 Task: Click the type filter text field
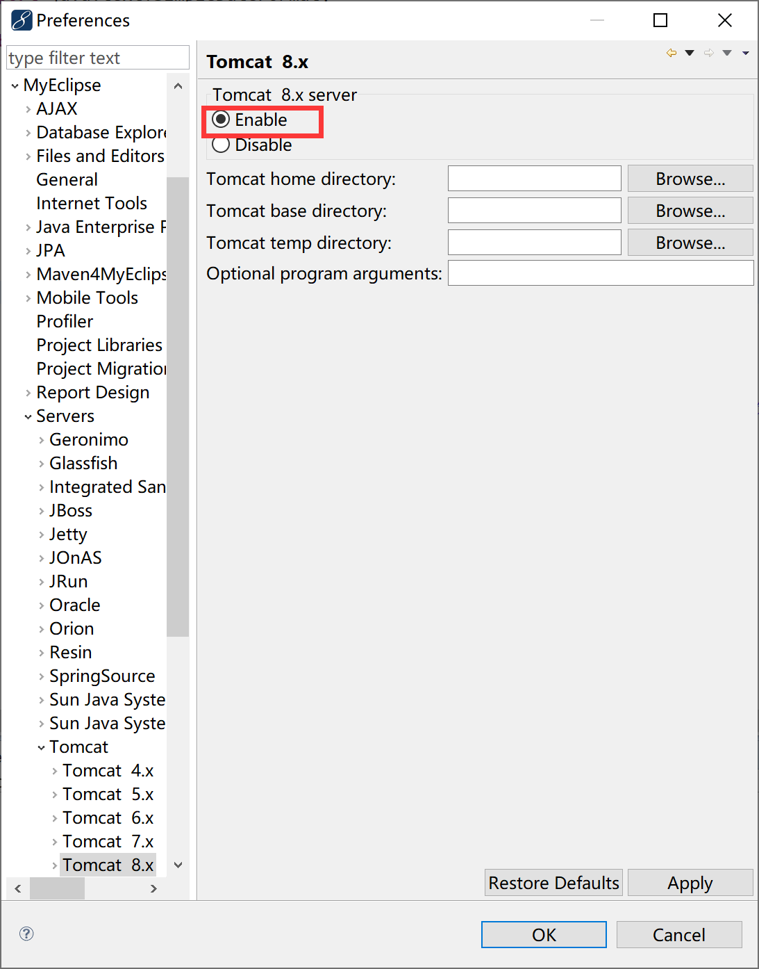click(x=98, y=58)
